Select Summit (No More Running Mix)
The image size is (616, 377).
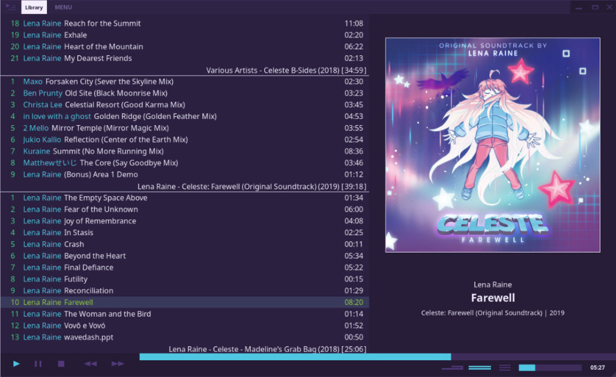[185, 151]
